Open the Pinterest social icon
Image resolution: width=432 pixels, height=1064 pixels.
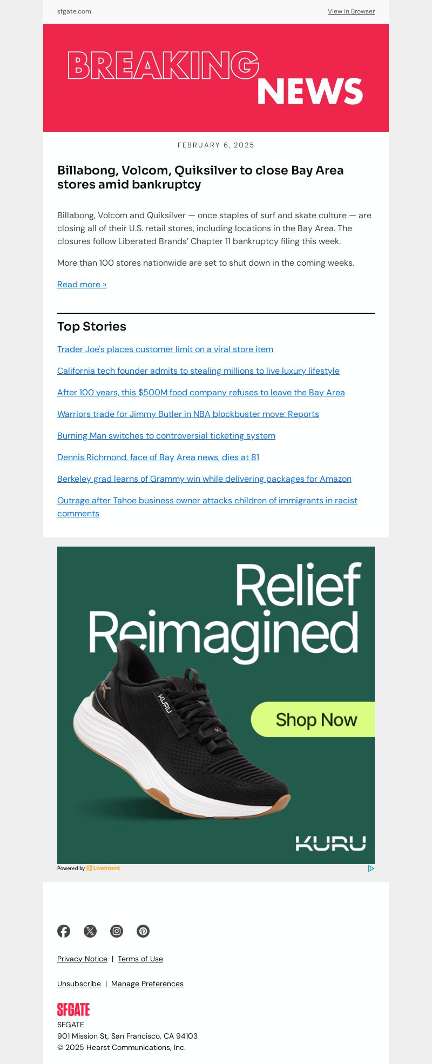pyautogui.click(x=143, y=931)
